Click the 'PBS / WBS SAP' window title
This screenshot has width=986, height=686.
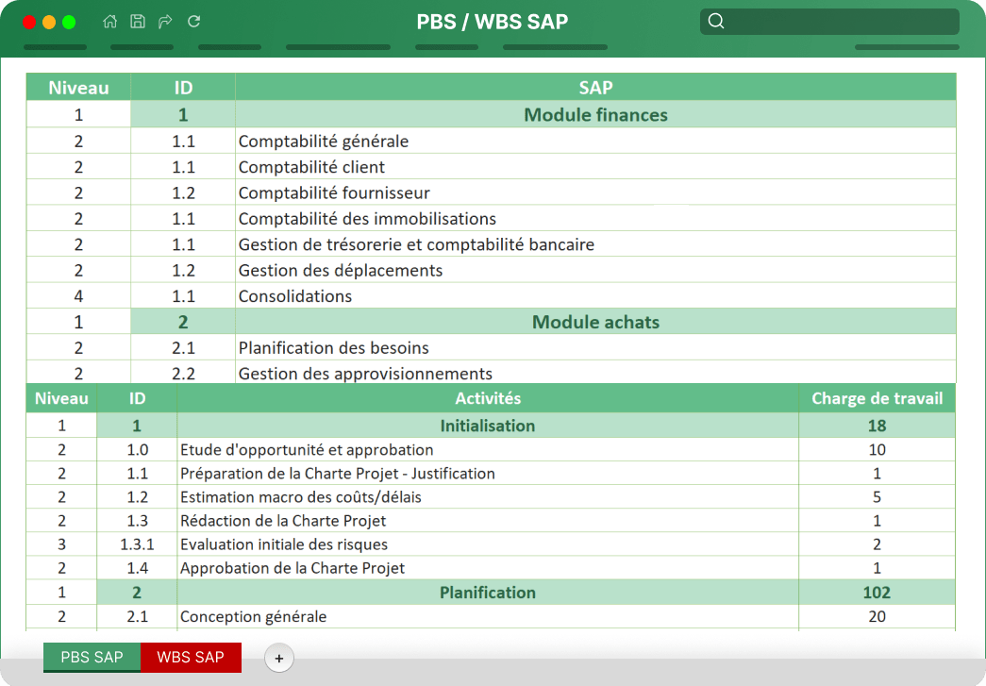click(493, 22)
